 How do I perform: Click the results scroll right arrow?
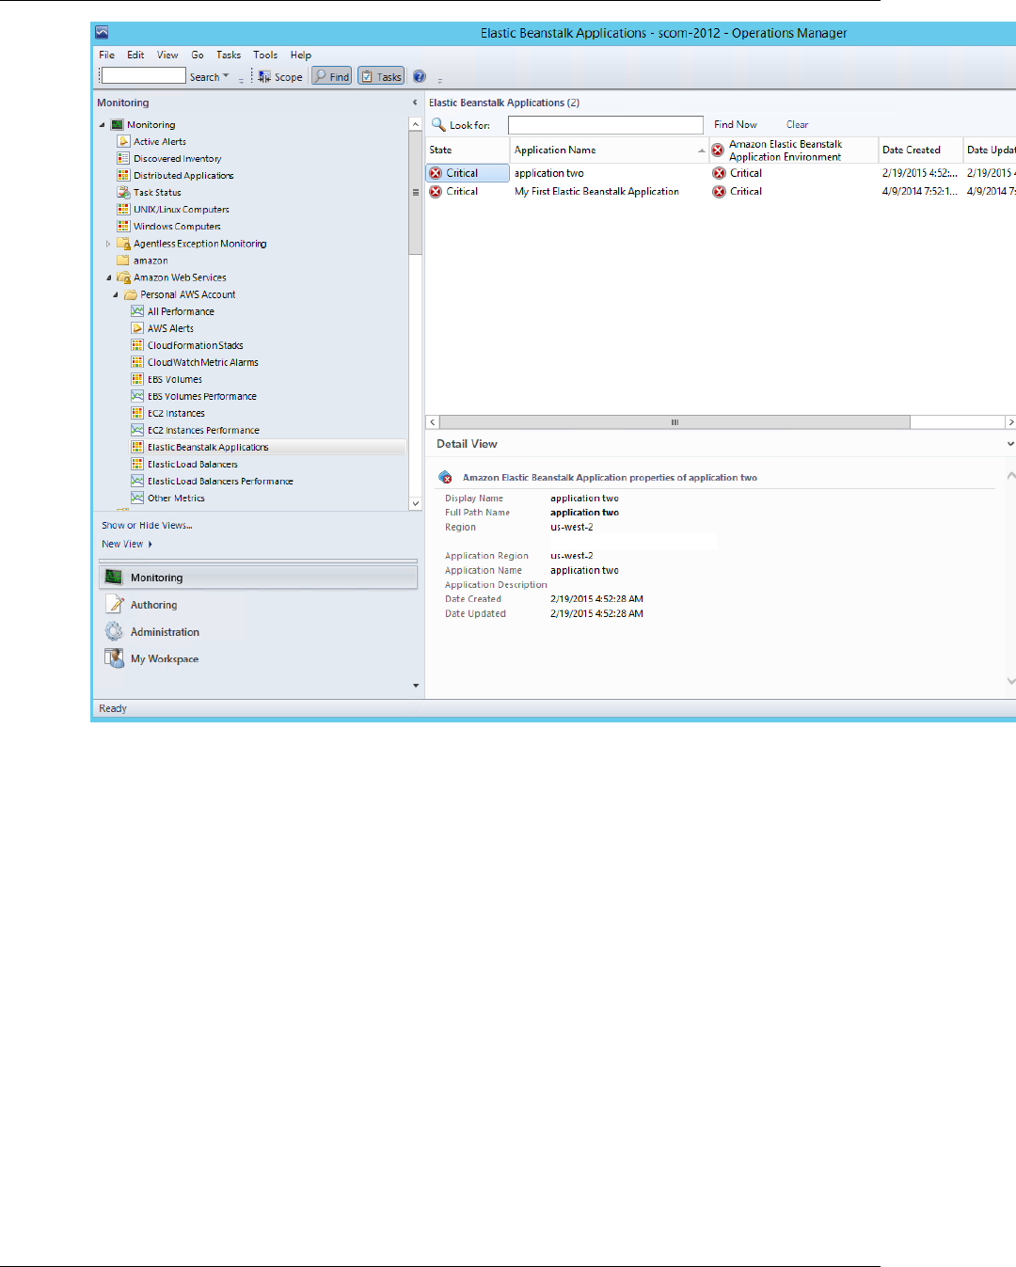tap(1010, 422)
